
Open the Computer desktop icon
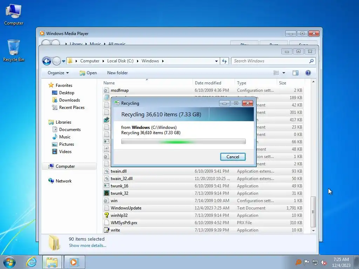pos(14,15)
